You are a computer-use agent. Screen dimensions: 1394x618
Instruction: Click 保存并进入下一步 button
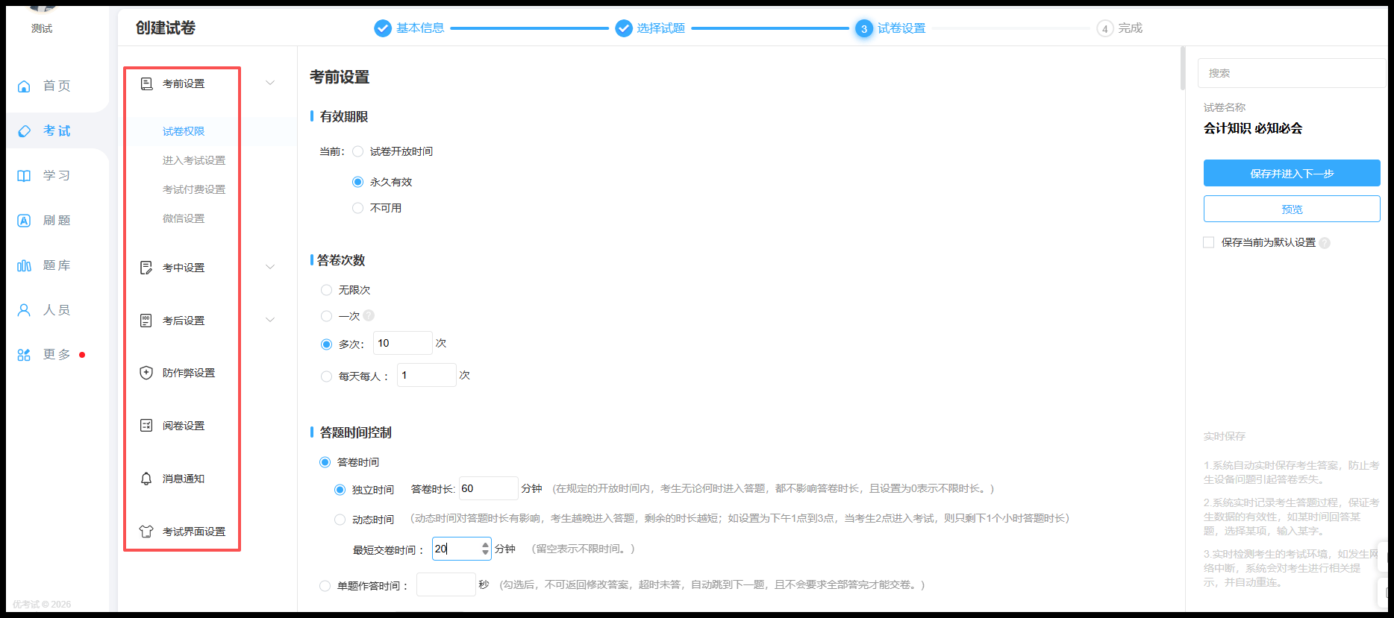click(1292, 173)
